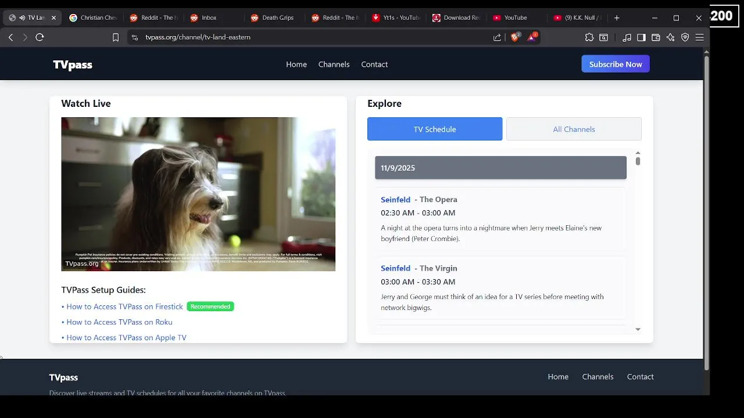This screenshot has width=744, height=418.
Task: Open the VPN shield icon
Action: [685, 37]
